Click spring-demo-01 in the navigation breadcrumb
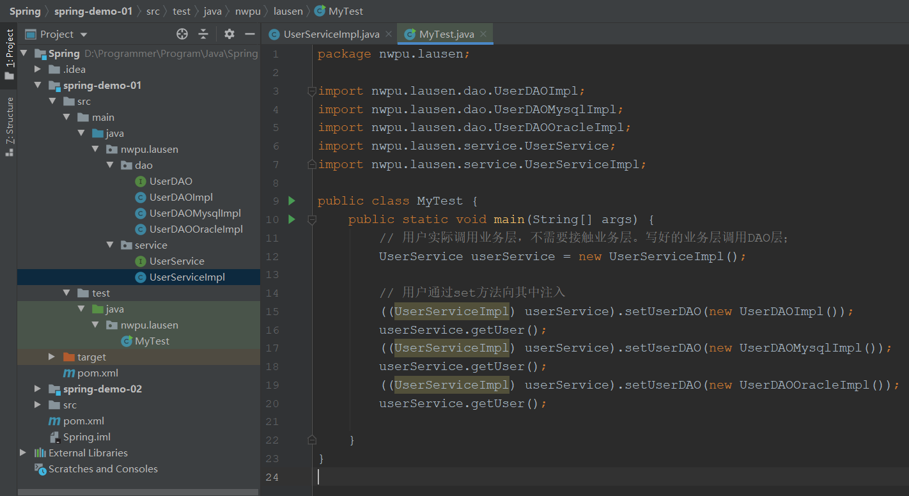The height and width of the screenshot is (496, 909). click(93, 11)
